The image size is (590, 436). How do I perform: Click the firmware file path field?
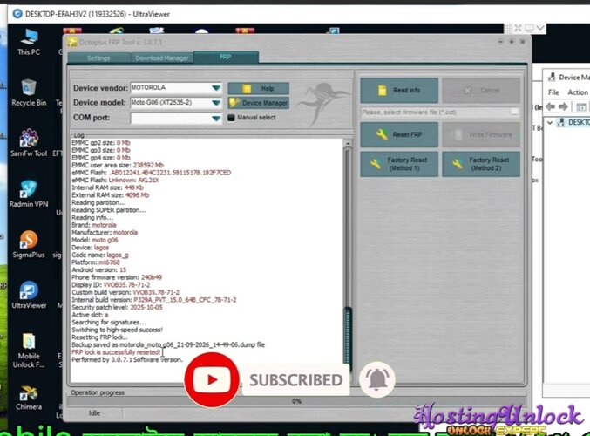tap(436, 112)
